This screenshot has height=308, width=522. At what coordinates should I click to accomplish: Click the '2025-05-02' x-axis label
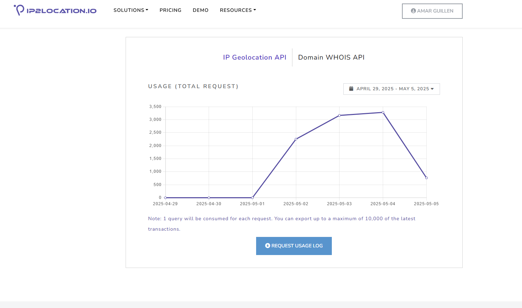(x=296, y=204)
